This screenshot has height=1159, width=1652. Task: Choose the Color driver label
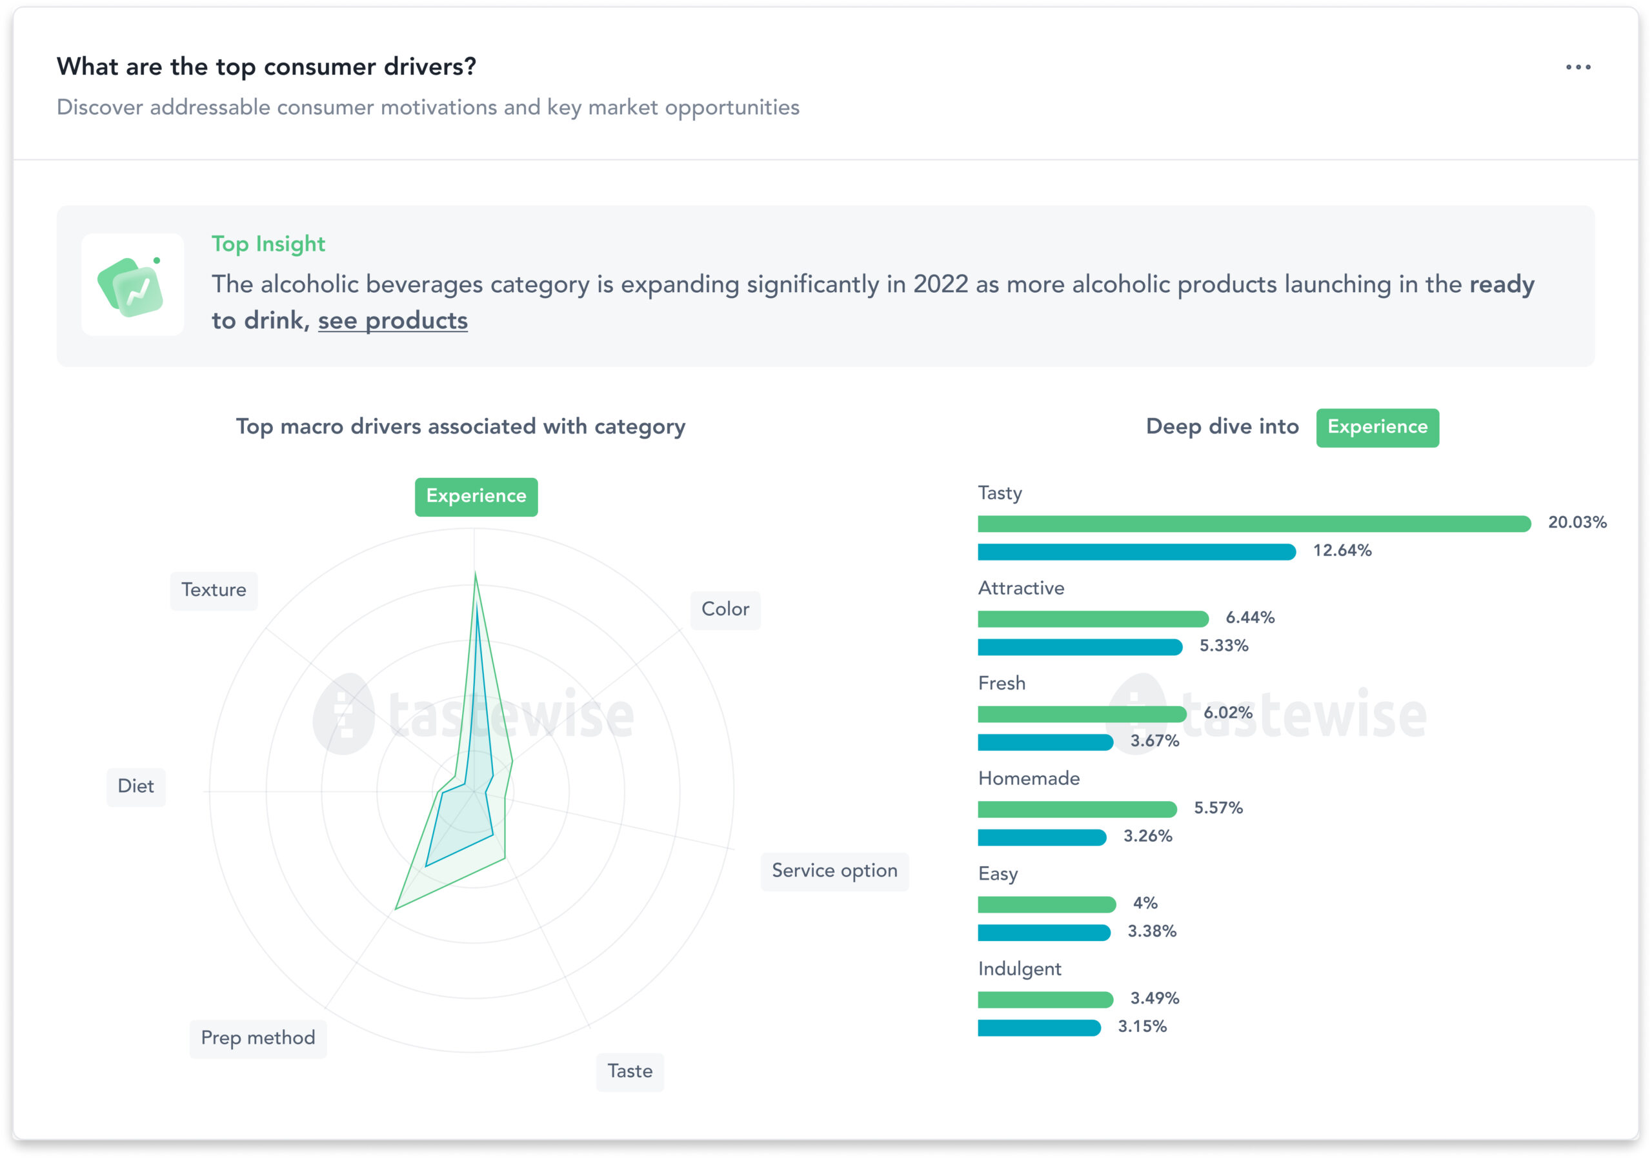tap(725, 609)
